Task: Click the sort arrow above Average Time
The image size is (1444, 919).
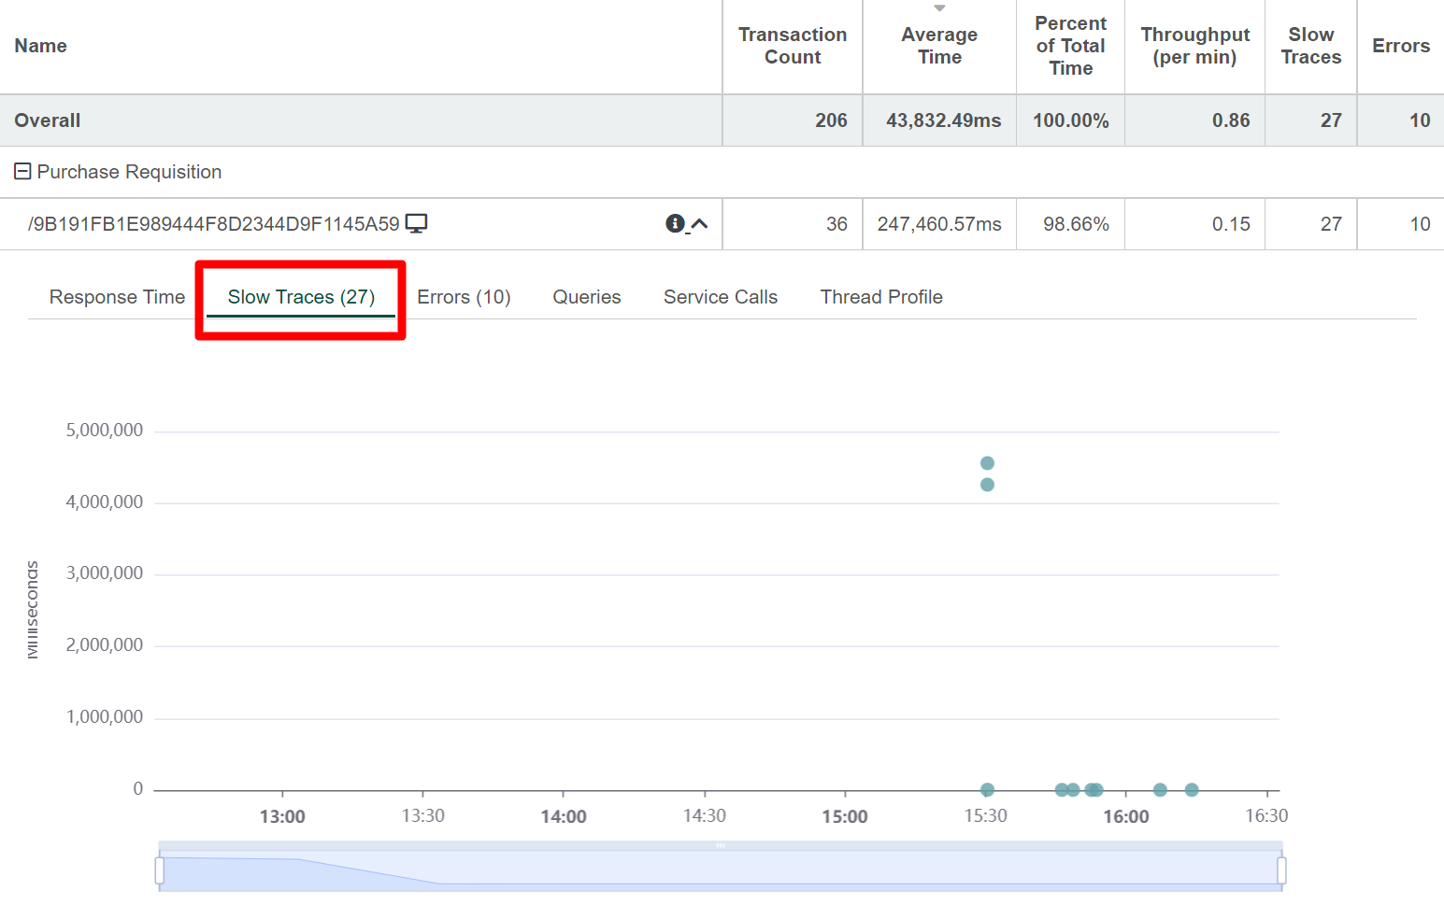Action: click(939, 8)
